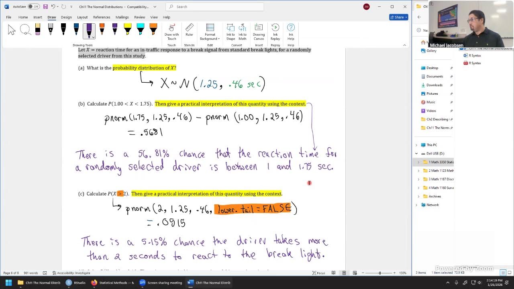Image resolution: width=514 pixels, height=289 pixels.
Task: Insert a Drawing Canvas
Action: click(259, 32)
